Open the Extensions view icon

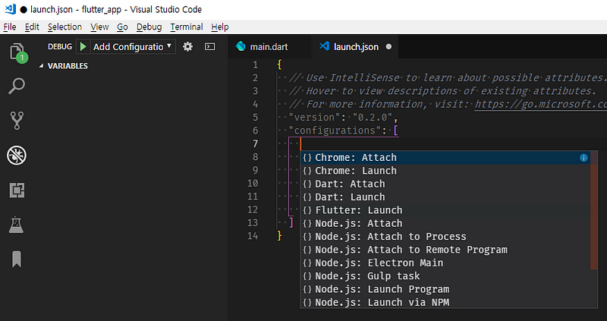(17, 190)
